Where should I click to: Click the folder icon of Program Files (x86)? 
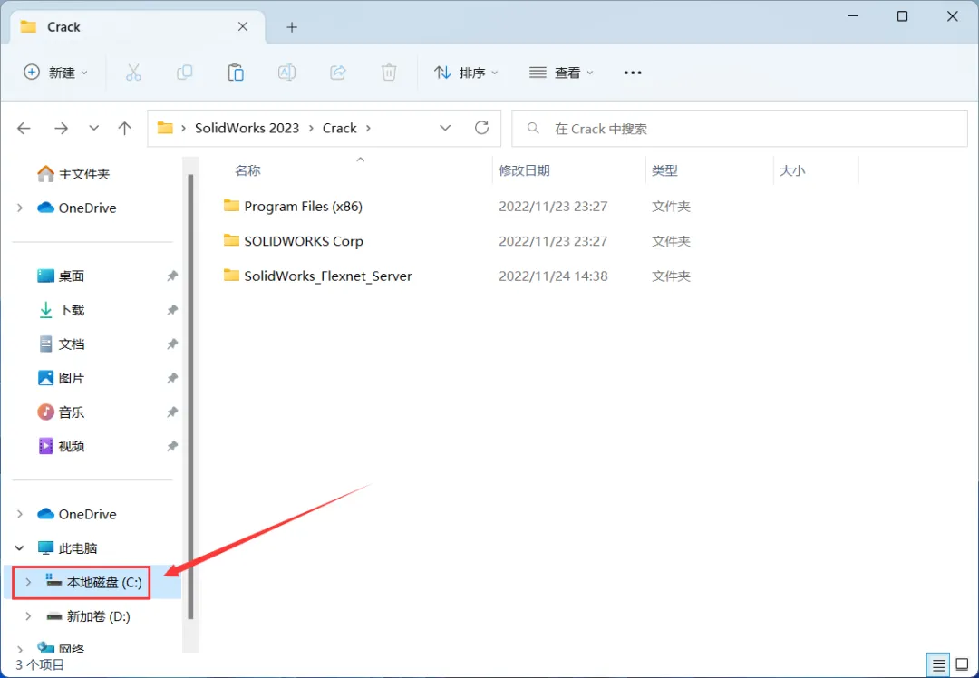(232, 206)
